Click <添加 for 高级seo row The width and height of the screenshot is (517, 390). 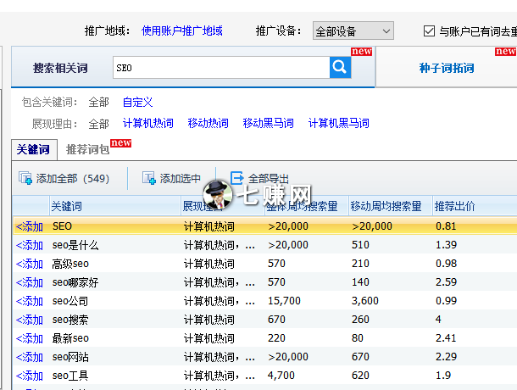(30, 264)
